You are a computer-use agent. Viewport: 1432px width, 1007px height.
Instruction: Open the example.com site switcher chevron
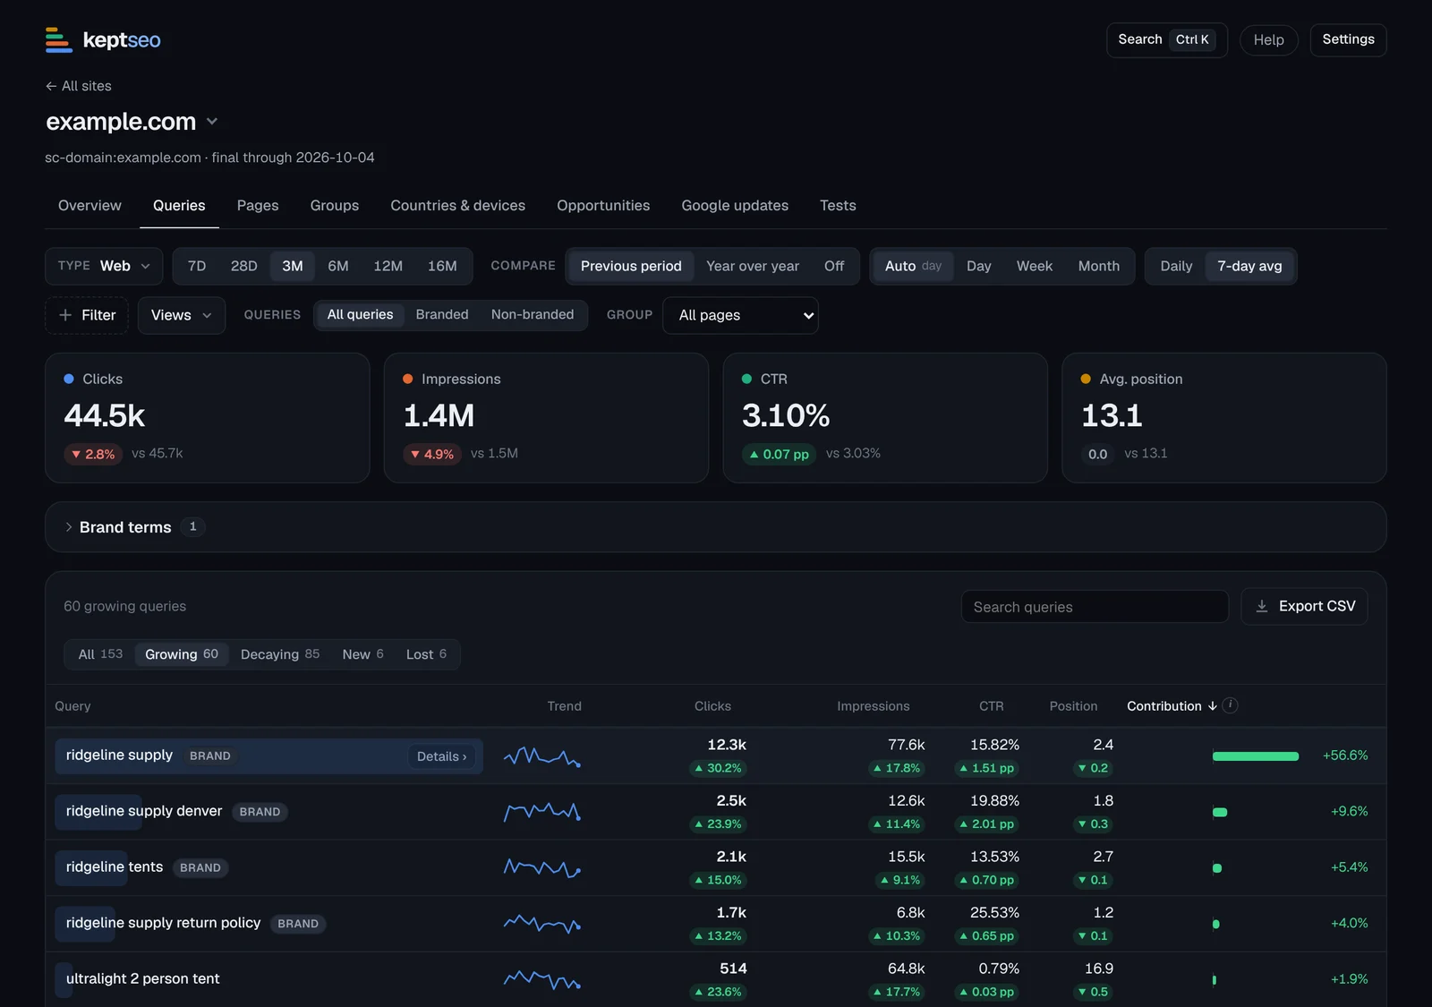[x=212, y=121]
